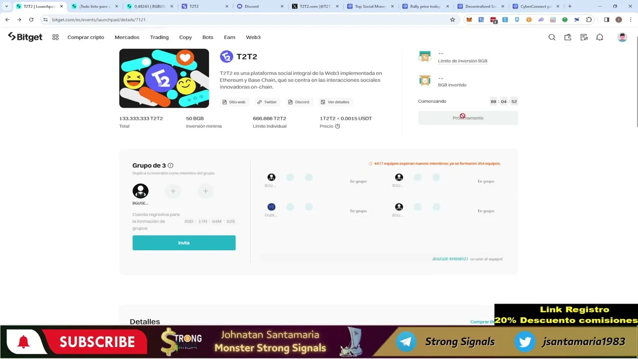Open the Trading menu
Screen dimensions: 638x359
tap(159, 37)
